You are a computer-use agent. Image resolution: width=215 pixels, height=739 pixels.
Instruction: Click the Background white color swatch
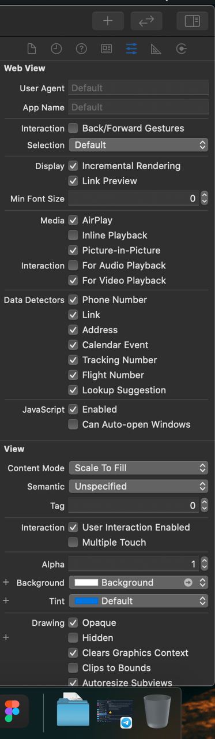[x=86, y=583]
